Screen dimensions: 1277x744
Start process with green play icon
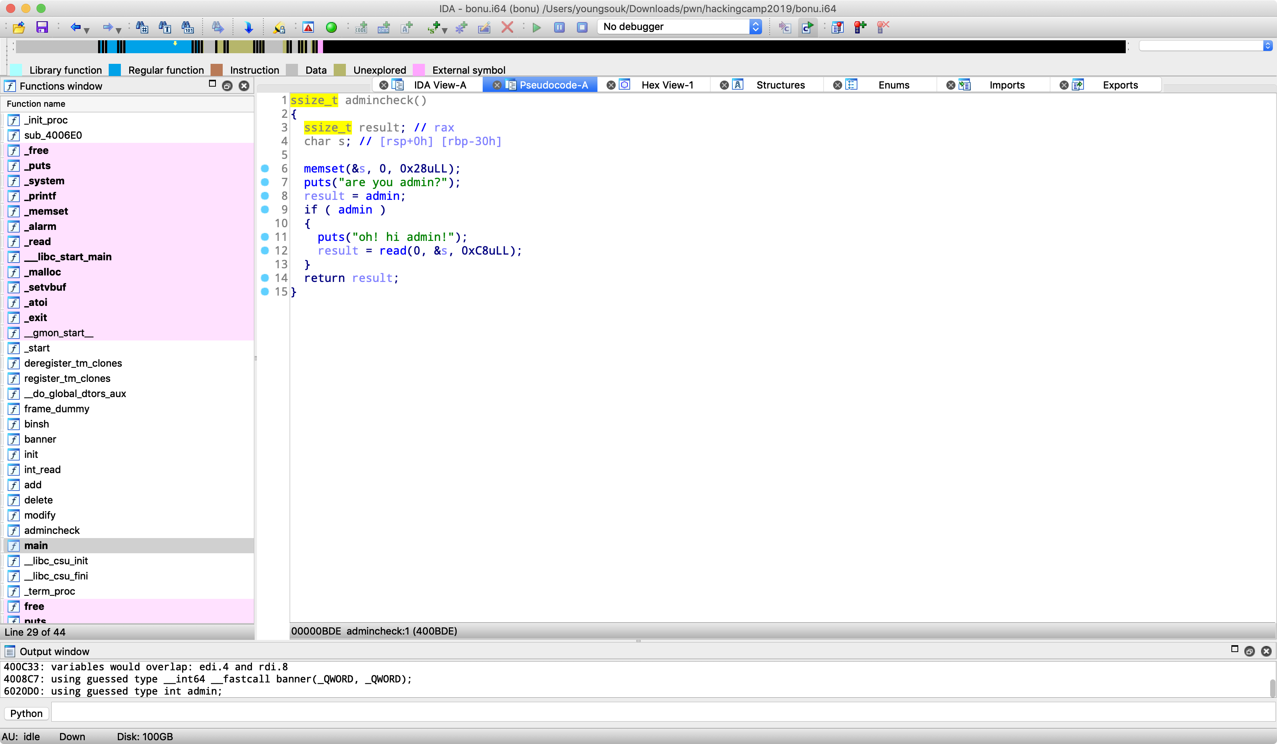pos(537,27)
